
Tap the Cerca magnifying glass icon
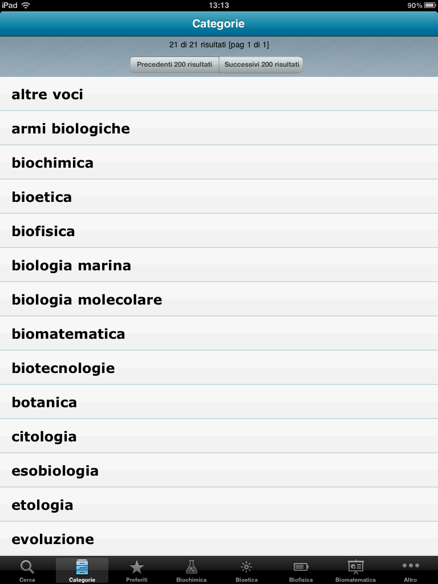(27, 567)
